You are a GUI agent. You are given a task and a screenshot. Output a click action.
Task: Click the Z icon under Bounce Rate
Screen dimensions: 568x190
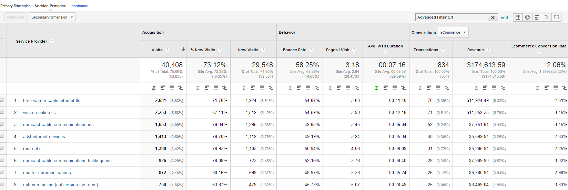tap(290, 88)
